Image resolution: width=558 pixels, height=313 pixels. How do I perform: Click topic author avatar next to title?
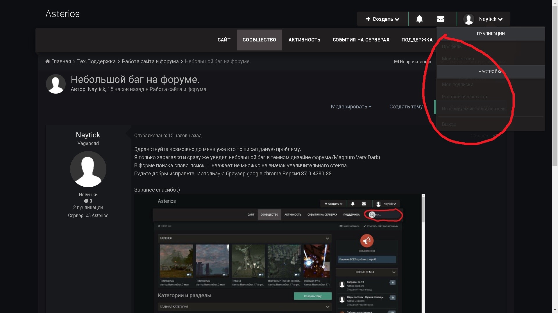[x=56, y=84]
